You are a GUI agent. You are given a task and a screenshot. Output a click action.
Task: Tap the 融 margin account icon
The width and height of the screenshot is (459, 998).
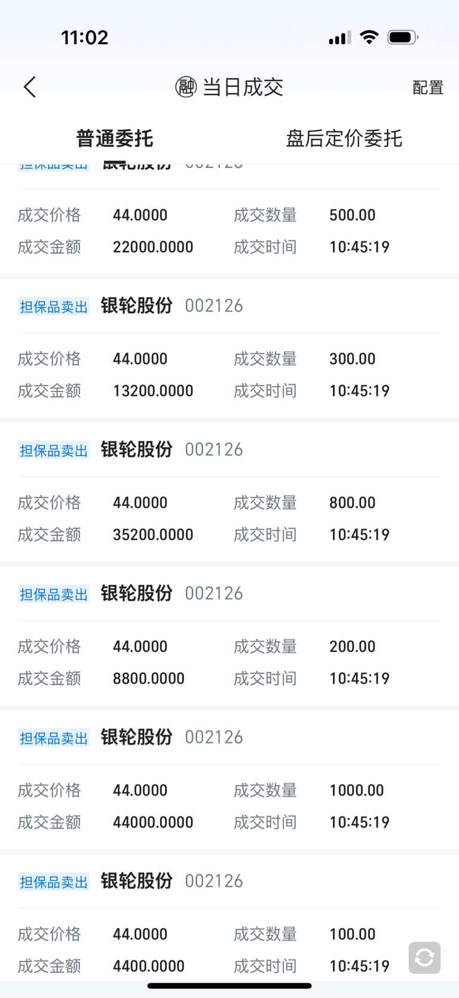pyautogui.click(x=186, y=87)
